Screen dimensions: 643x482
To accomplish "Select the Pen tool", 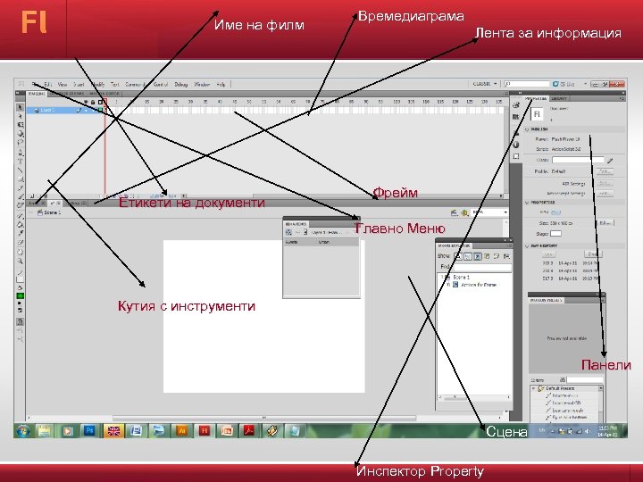I will click(x=20, y=152).
